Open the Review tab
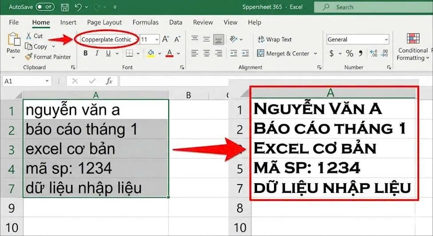 [x=203, y=22]
